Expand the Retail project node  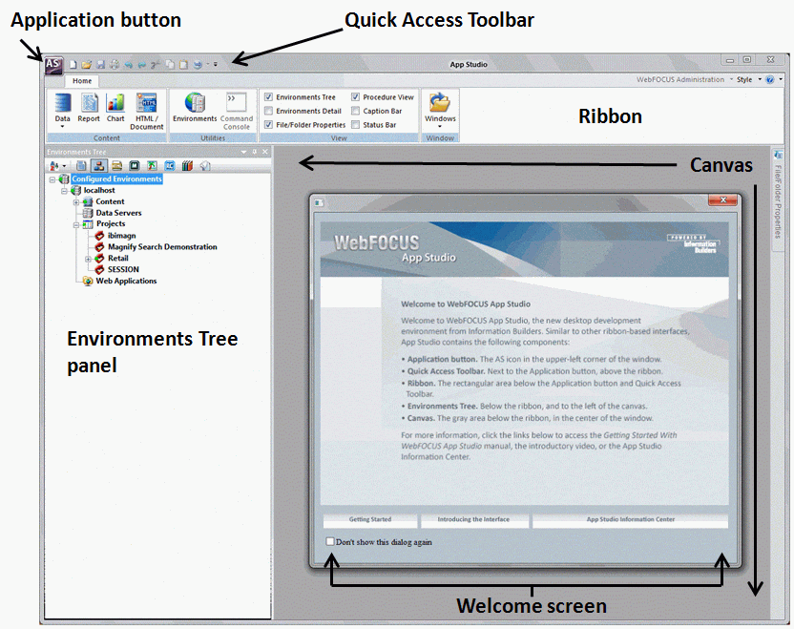pos(88,259)
